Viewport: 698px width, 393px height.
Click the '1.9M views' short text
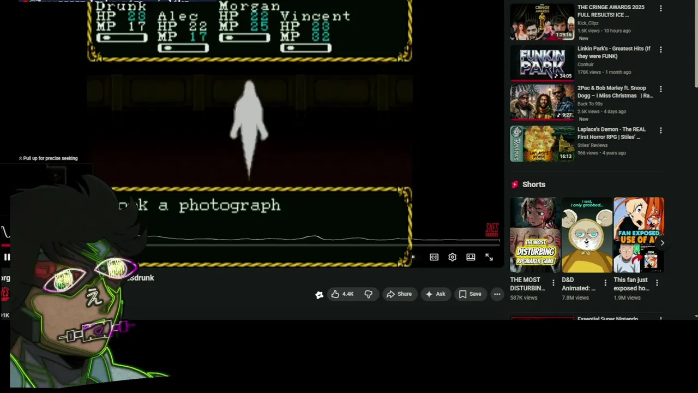tap(627, 298)
